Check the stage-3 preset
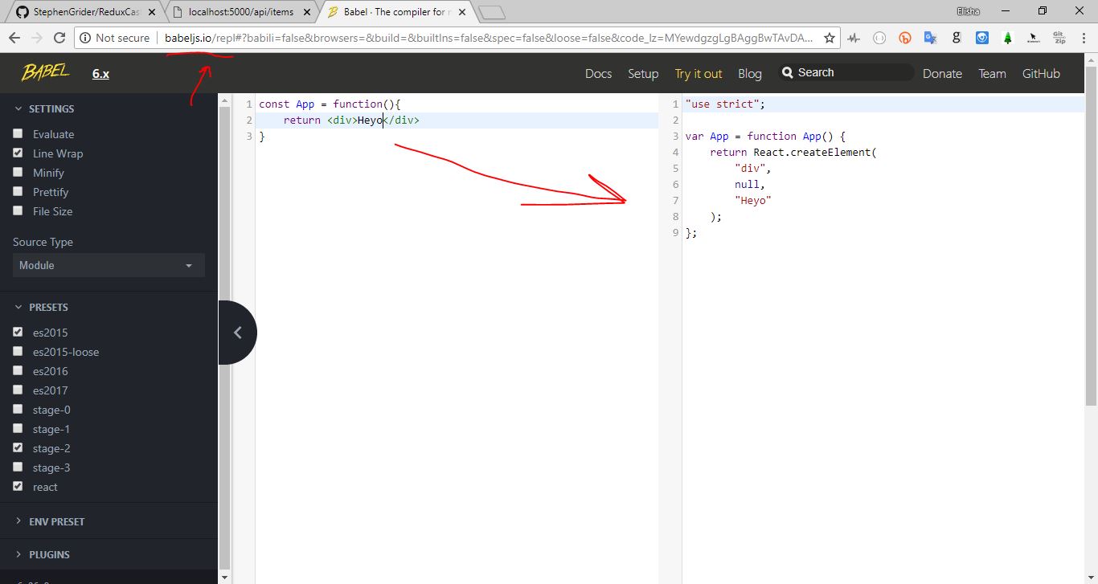The image size is (1098, 584). 18,468
